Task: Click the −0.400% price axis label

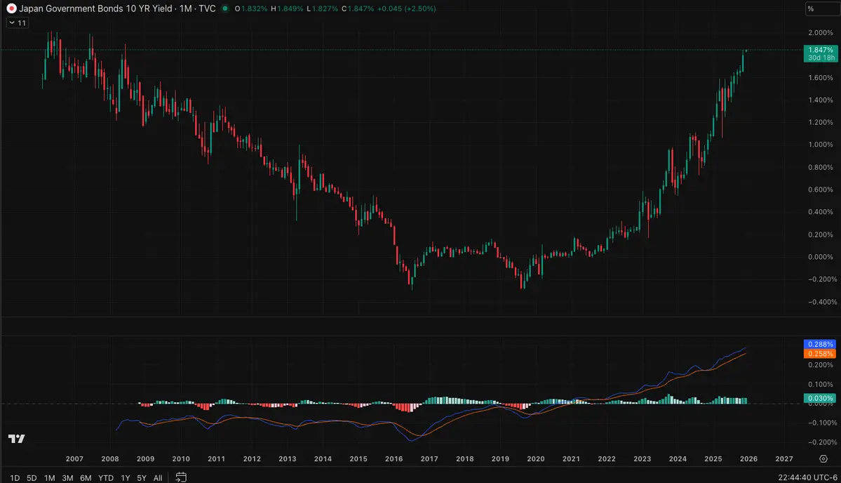Action: click(821, 302)
